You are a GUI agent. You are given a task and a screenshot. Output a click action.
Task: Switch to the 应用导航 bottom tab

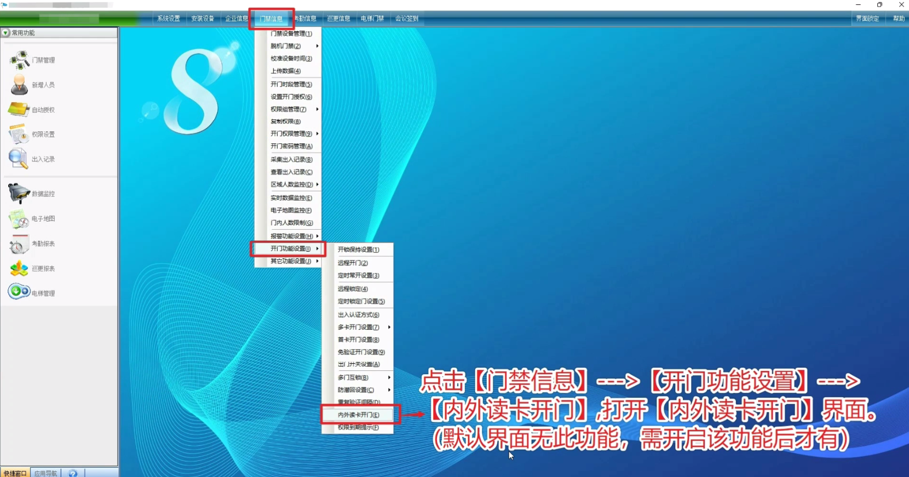click(45, 473)
